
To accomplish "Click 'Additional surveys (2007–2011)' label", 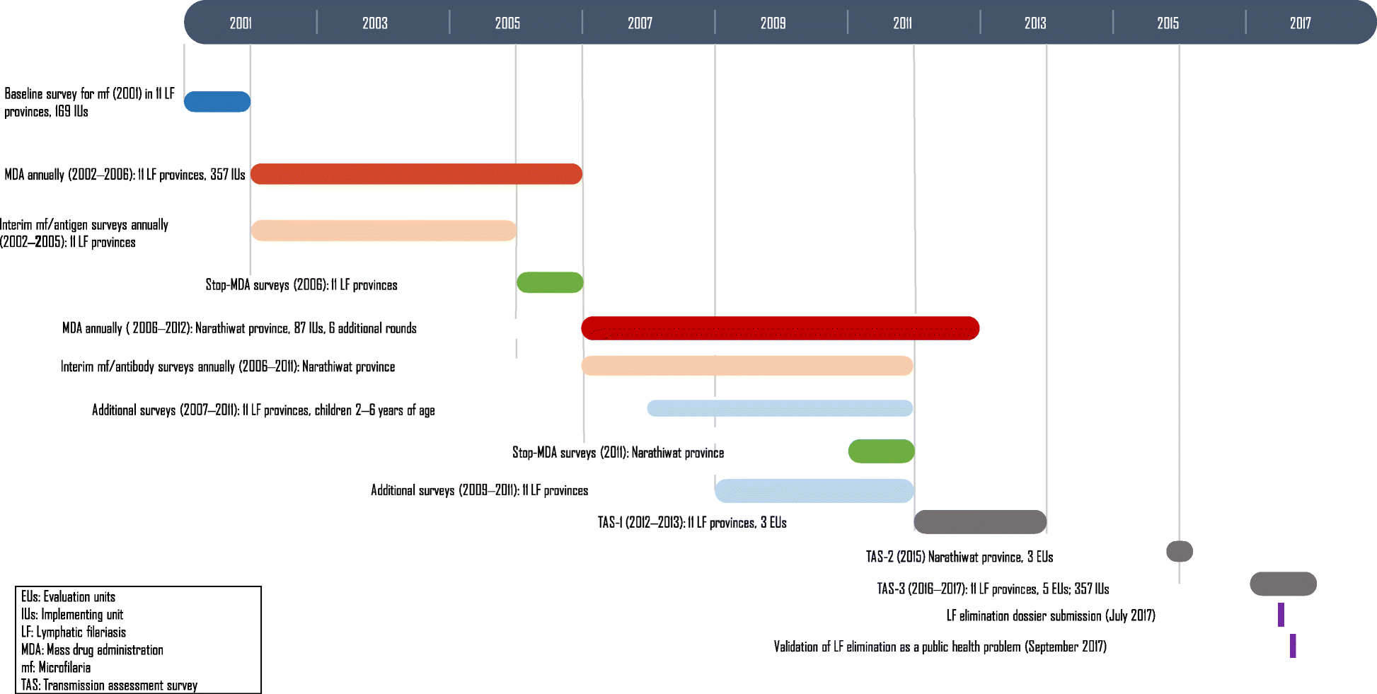I will click(x=263, y=410).
